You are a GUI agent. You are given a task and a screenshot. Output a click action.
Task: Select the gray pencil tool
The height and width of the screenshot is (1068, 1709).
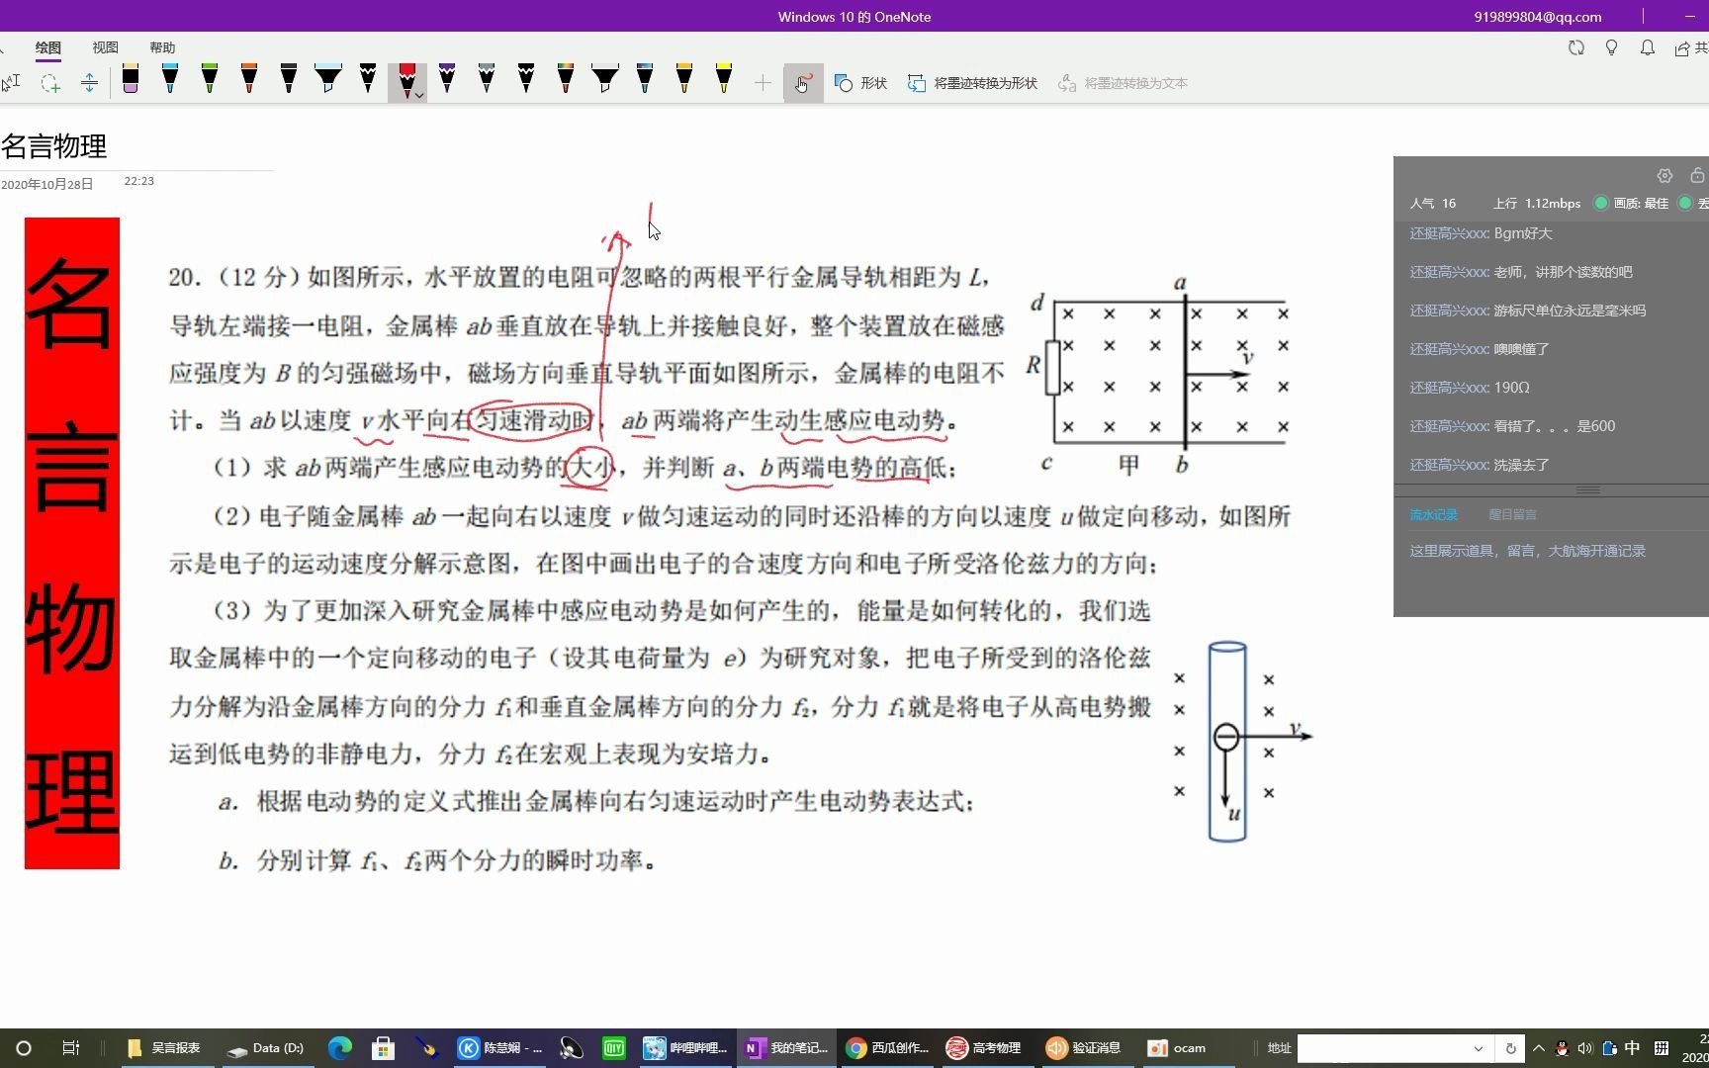487,80
